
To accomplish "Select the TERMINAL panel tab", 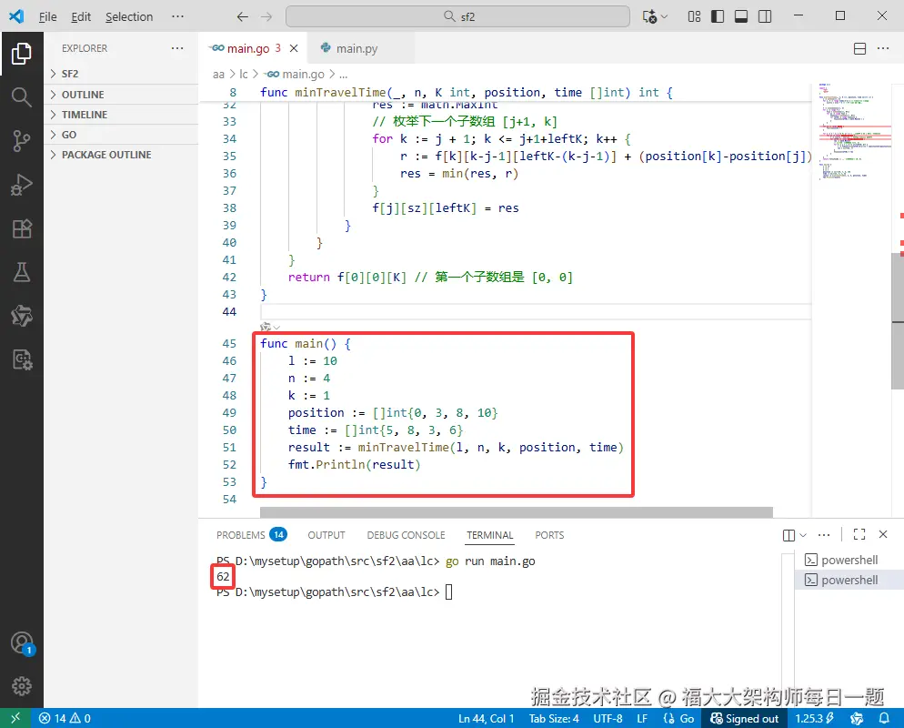I will point(489,535).
